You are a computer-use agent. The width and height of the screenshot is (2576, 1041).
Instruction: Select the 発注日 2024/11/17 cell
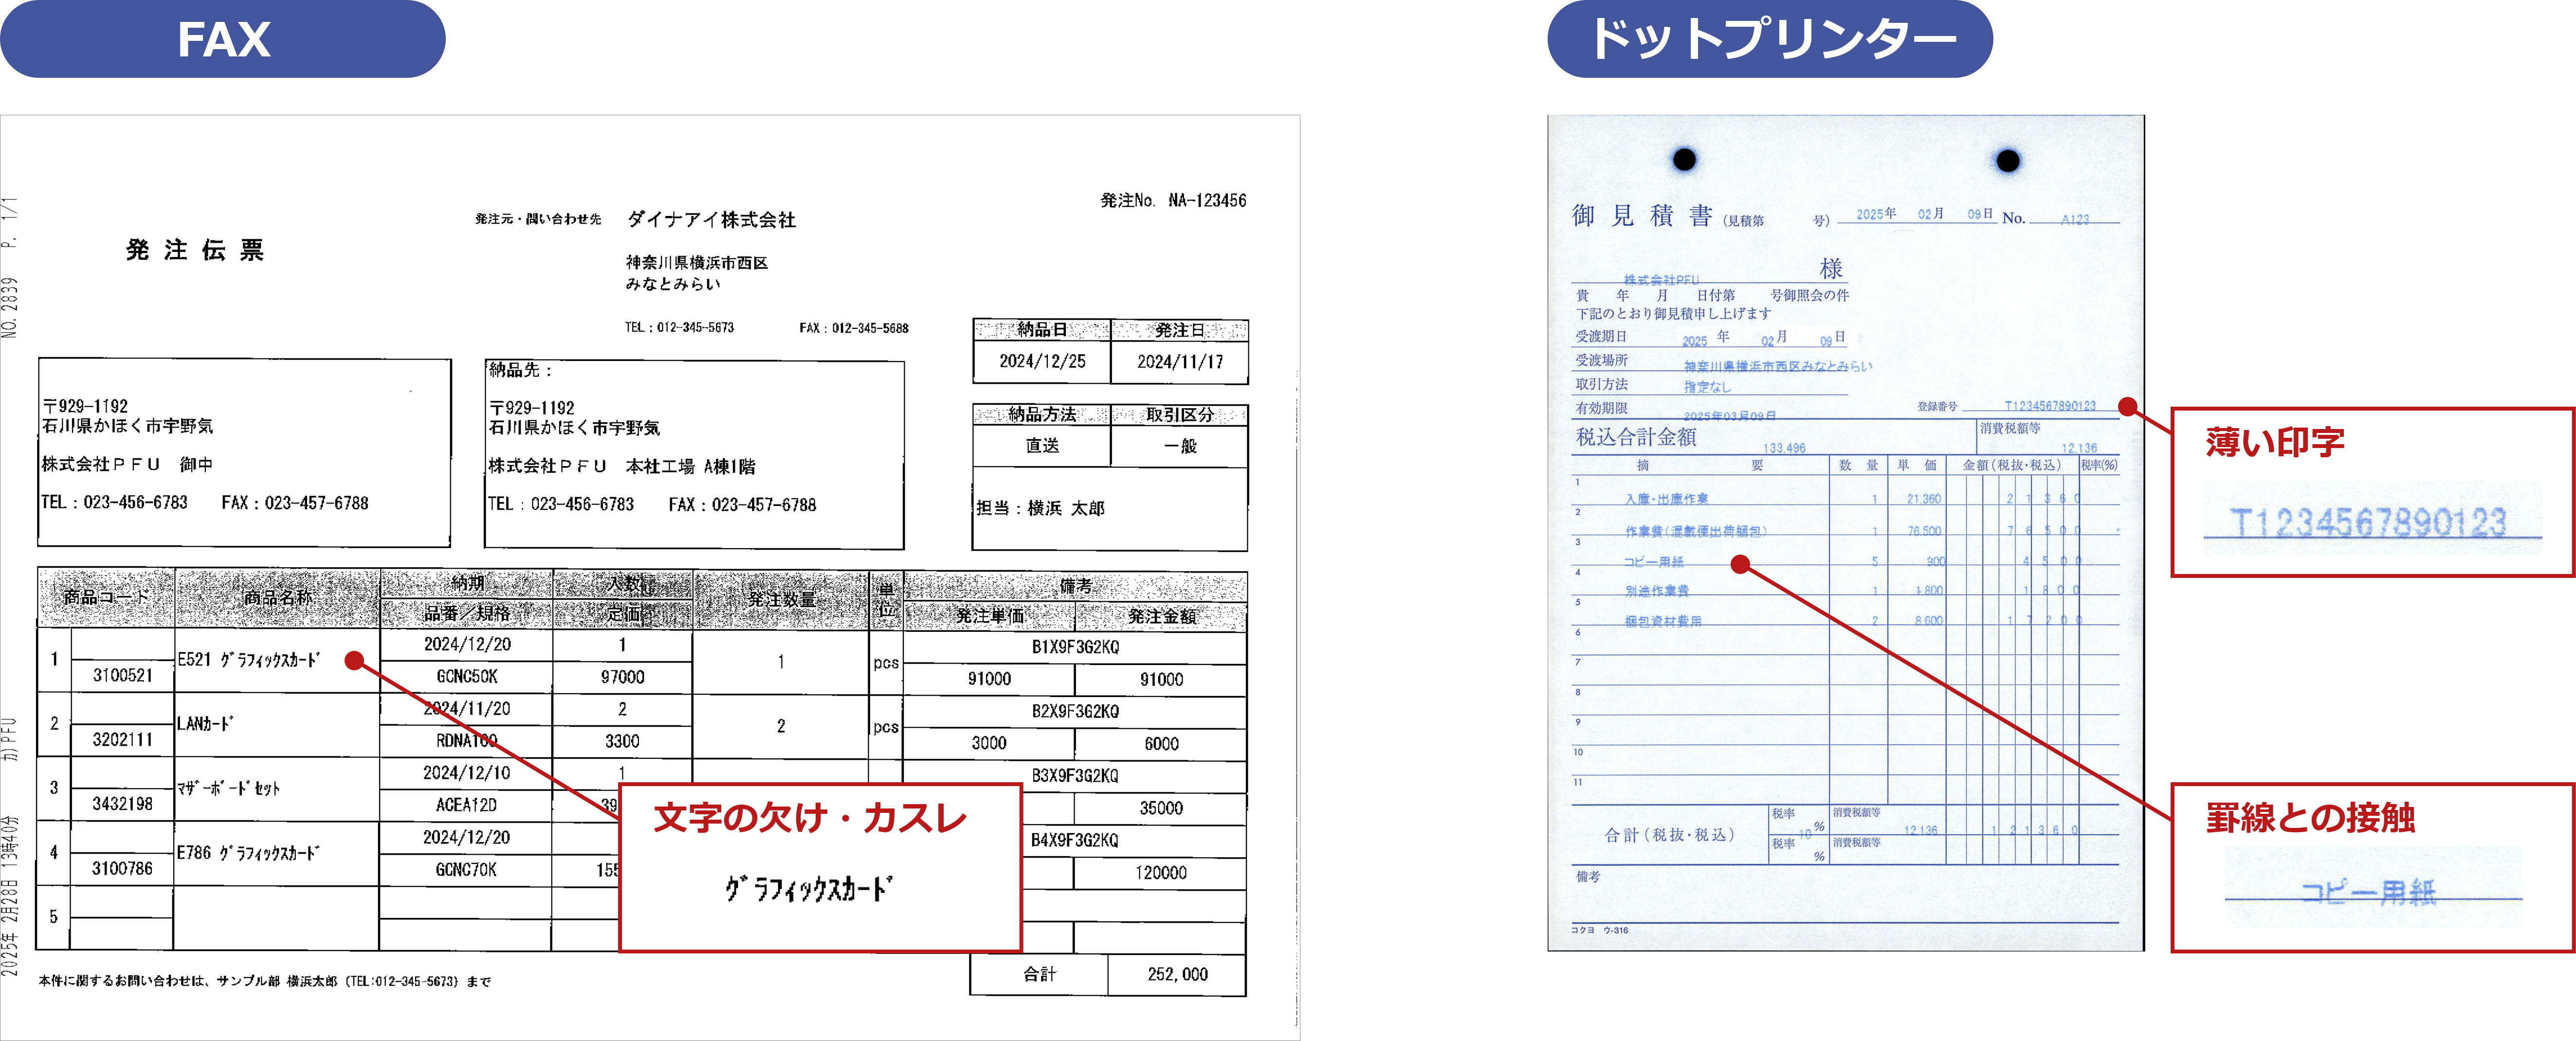pos(1180,361)
